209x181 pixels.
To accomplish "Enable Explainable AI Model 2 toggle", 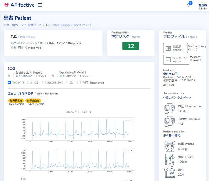I will click(x=55, y=76).
